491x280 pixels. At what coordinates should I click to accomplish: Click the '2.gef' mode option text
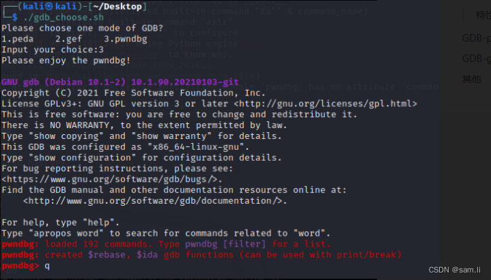coord(59,38)
